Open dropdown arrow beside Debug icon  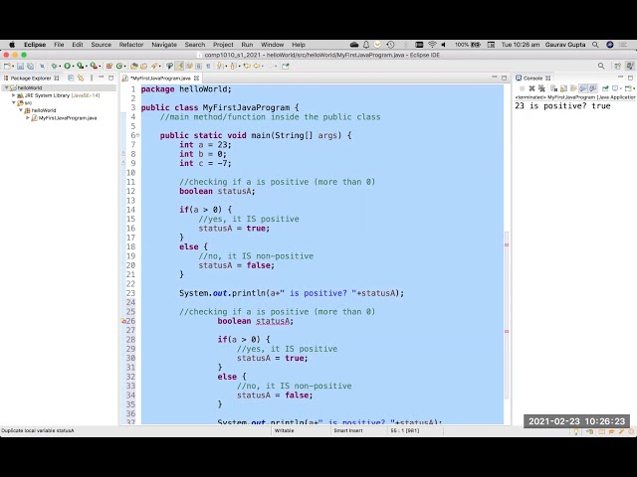click(60, 67)
